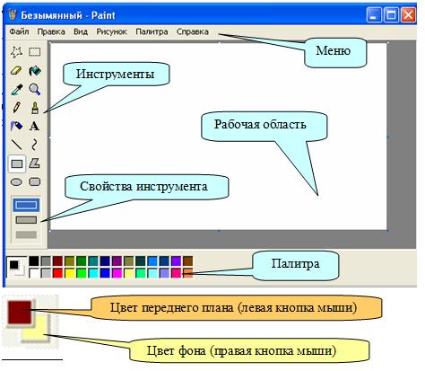
Task: Pick the lime green palette swatch
Action: pyautogui.click(x=82, y=273)
